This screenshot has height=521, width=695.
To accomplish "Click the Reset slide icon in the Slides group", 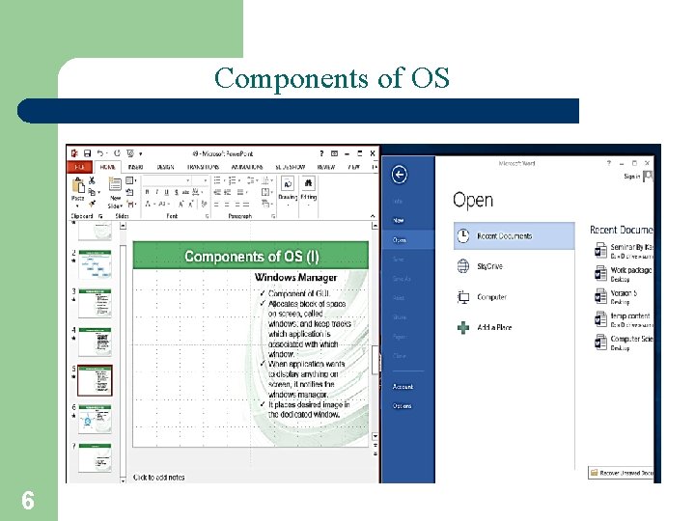I will [x=130, y=192].
